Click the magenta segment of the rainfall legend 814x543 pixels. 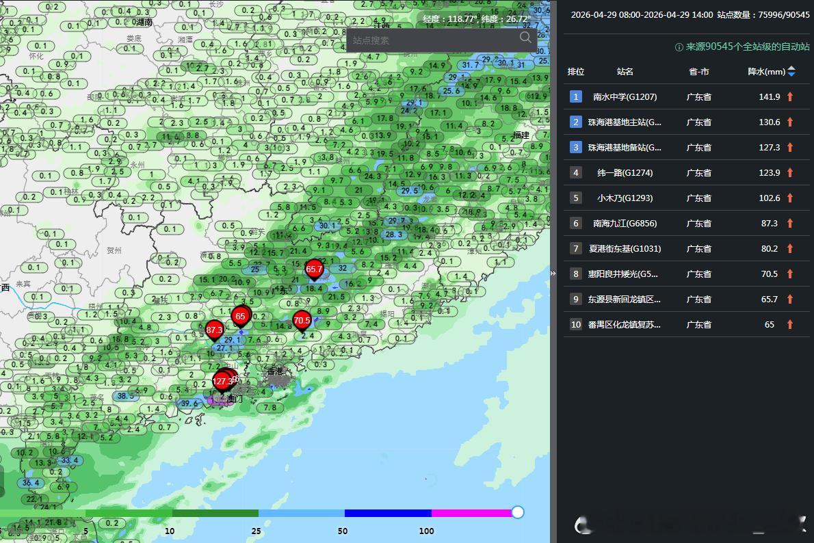click(471, 513)
